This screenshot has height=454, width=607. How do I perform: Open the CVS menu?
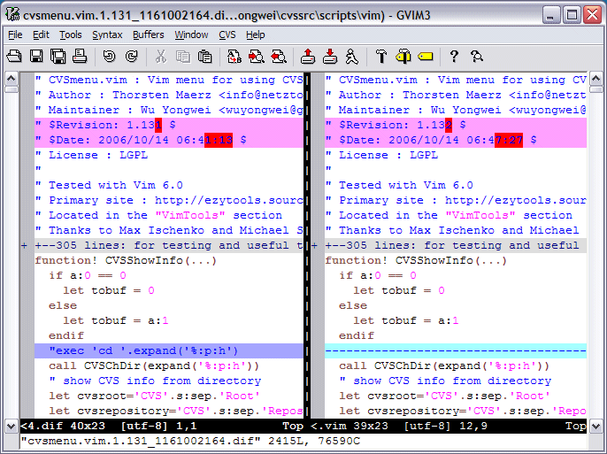(227, 35)
